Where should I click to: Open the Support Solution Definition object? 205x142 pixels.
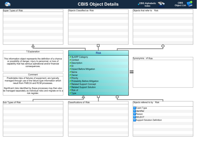[x=149, y=120]
